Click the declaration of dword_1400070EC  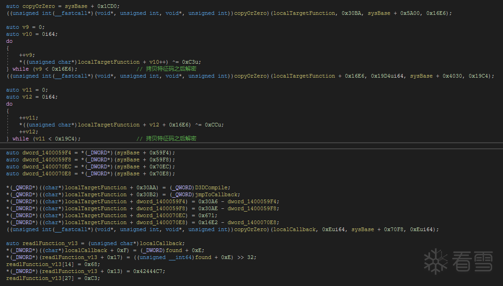click(x=90, y=167)
